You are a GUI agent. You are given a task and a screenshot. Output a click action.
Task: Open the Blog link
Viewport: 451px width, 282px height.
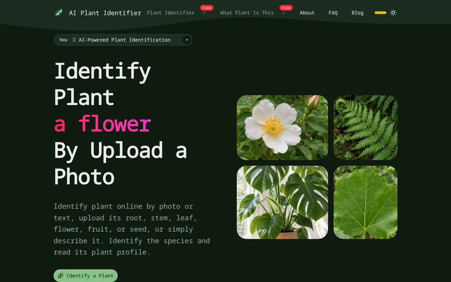[357, 13]
